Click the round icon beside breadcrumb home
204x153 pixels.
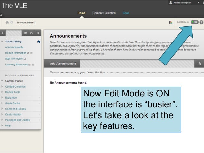click(x=12, y=22)
